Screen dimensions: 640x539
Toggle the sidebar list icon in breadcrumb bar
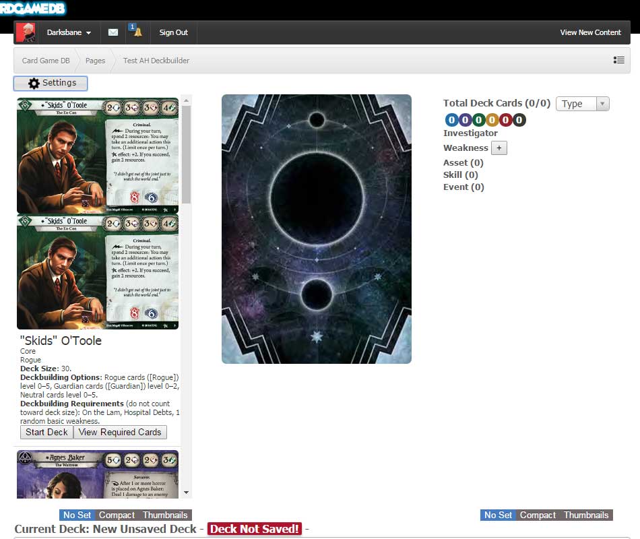[618, 60]
